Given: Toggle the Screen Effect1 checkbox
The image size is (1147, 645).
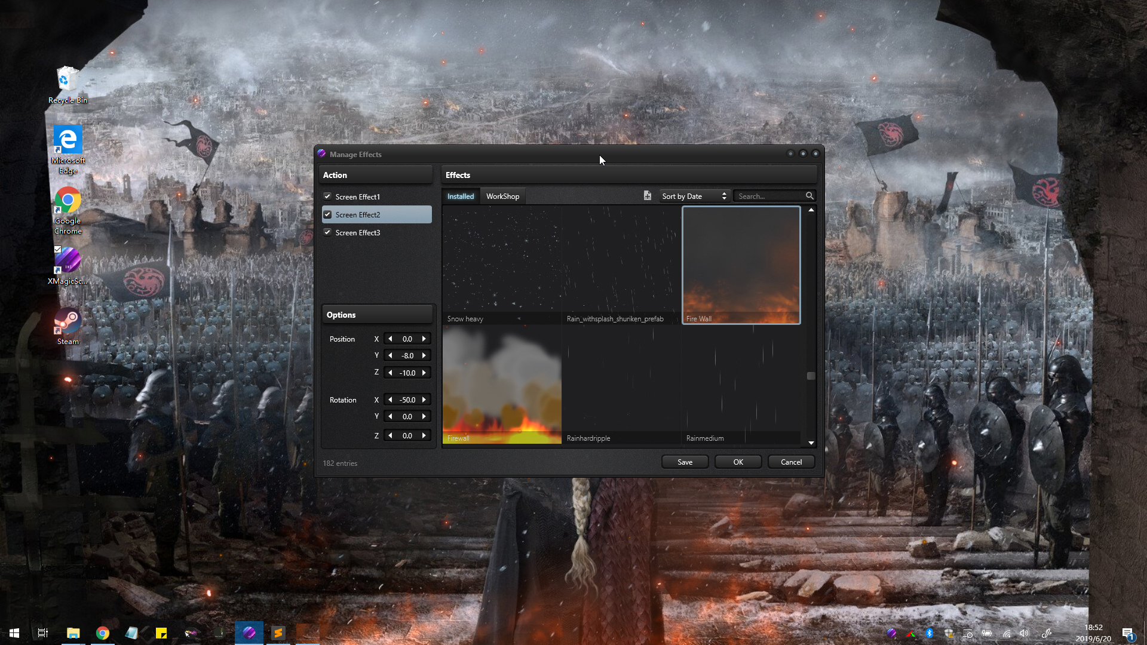Looking at the screenshot, I should tap(327, 196).
